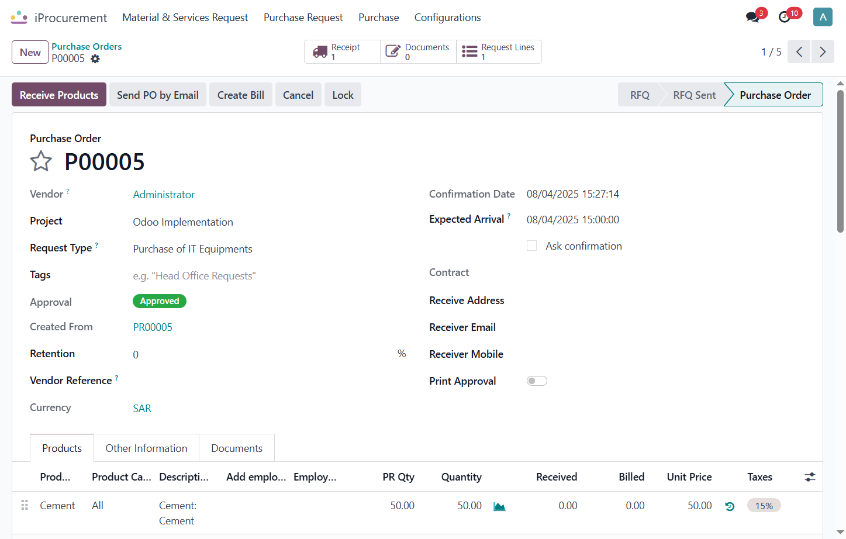Open the iProcurement app logo icon
Image resolution: width=846 pixels, height=539 pixels.
[19, 18]
